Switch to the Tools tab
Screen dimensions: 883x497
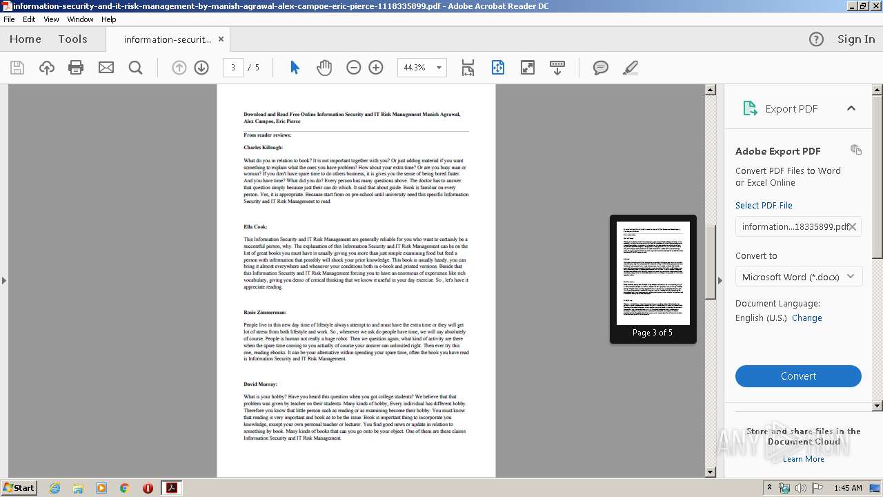tap(73, 39)
